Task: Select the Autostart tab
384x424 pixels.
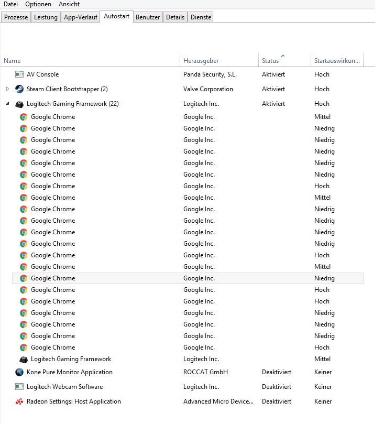Action: tap(116, 16)
